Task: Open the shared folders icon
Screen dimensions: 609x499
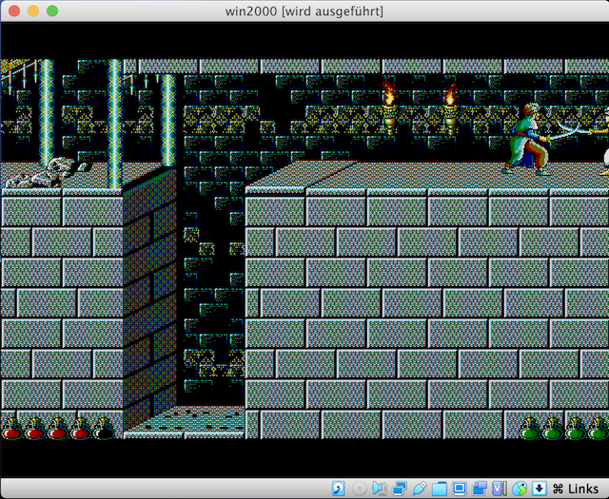Action: (x=439, y=489)
